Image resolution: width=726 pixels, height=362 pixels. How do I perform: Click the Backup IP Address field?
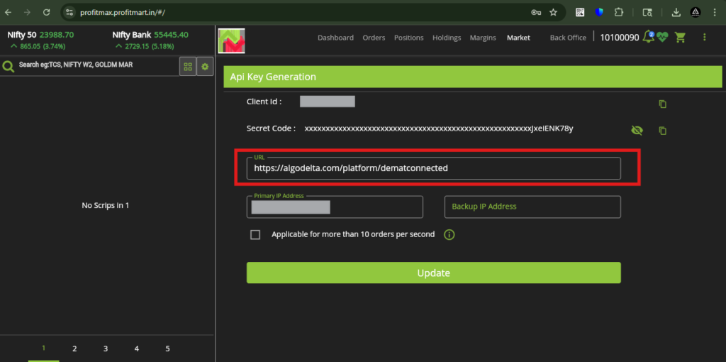[x=532, y=207]
